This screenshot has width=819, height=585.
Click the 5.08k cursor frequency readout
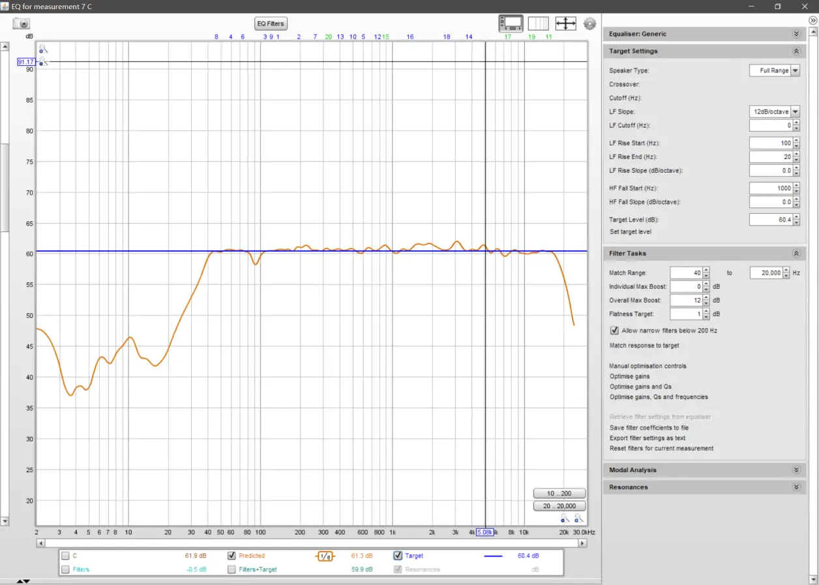(x=484, y=532)
